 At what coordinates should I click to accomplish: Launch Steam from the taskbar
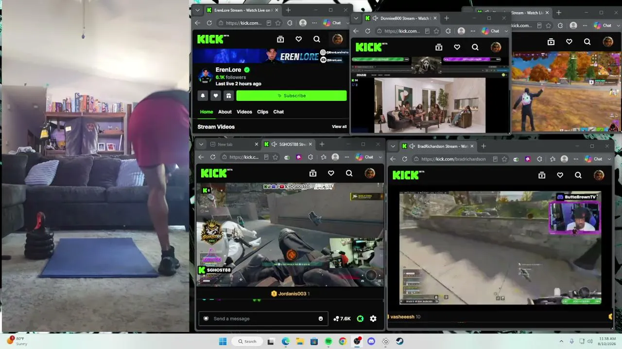pyautogui.click(x=400, y=341)
